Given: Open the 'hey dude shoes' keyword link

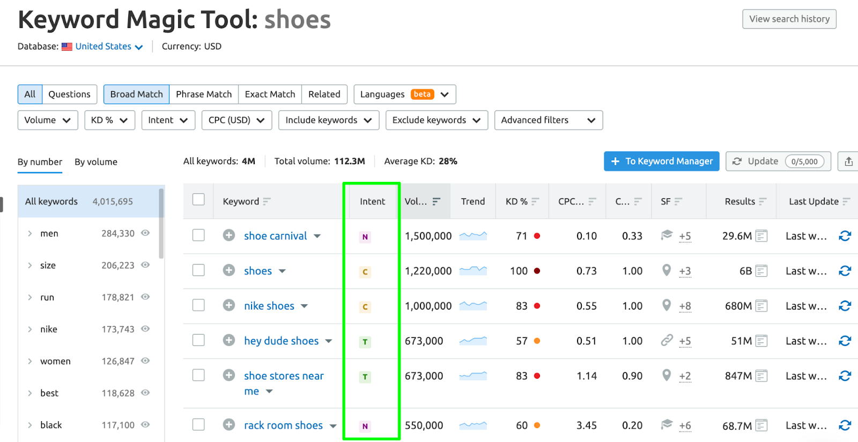Looking at the screenshot, I should [281, 341].
